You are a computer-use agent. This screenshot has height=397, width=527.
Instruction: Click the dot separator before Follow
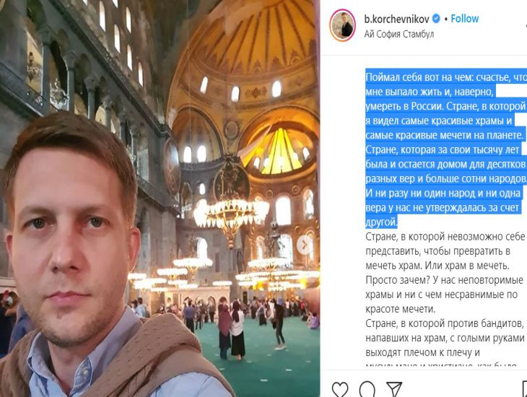click(x=445, y=19)
